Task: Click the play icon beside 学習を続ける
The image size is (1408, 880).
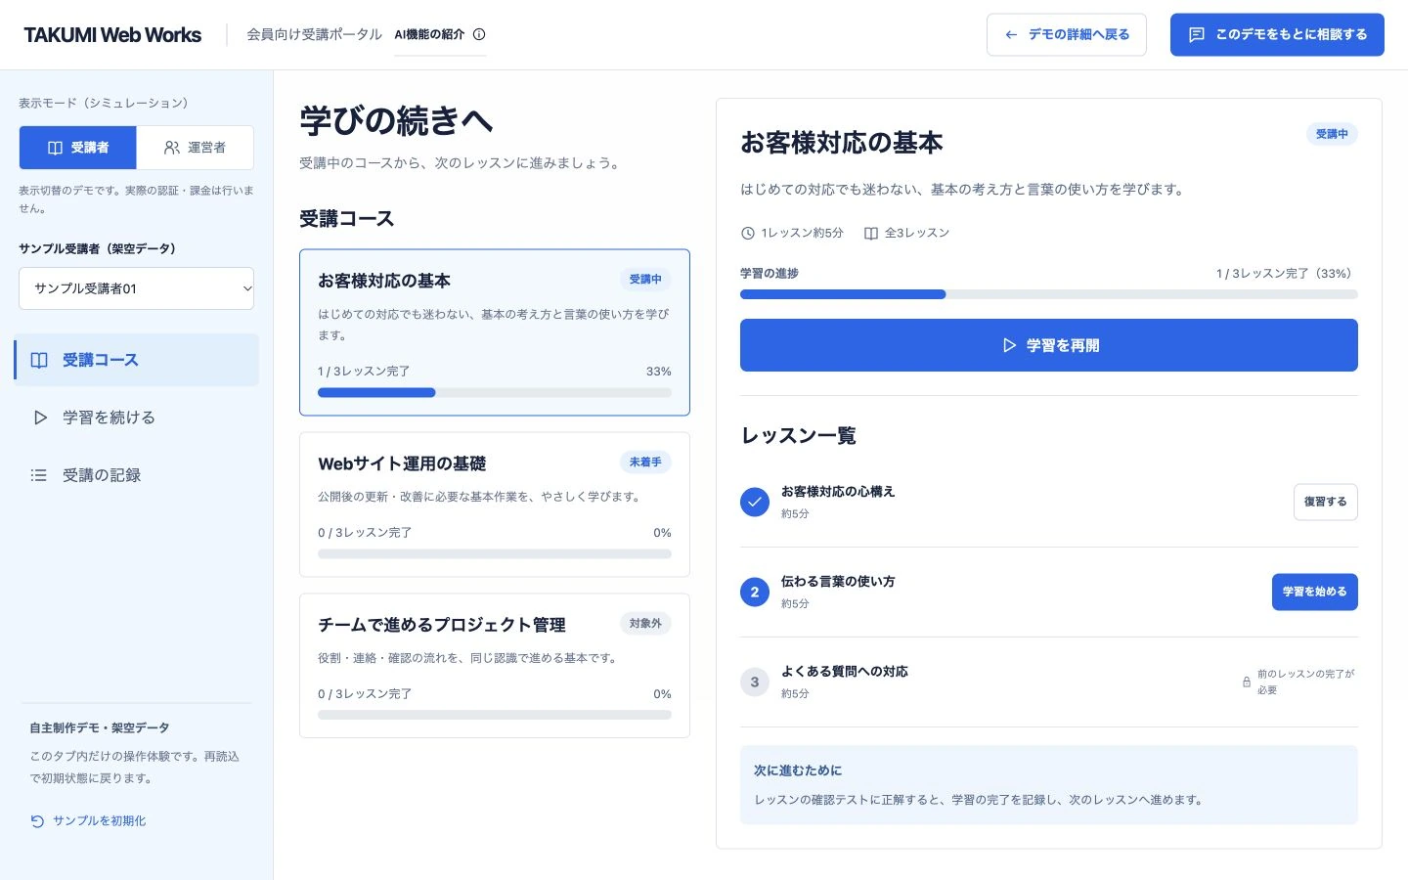Action: tap(40, 418)
